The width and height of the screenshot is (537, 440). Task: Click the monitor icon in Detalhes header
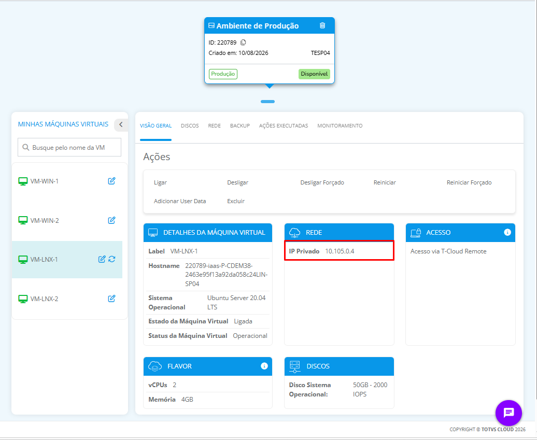(153, 233)
